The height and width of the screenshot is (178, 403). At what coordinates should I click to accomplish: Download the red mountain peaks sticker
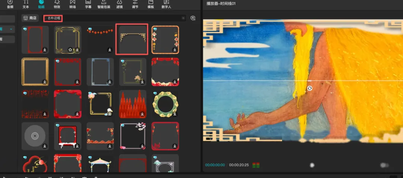142,114
